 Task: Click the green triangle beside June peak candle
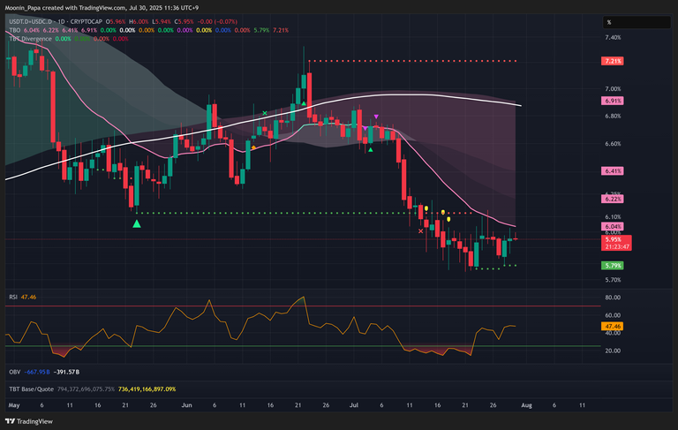pyautogui.click(x=304, y=104)
